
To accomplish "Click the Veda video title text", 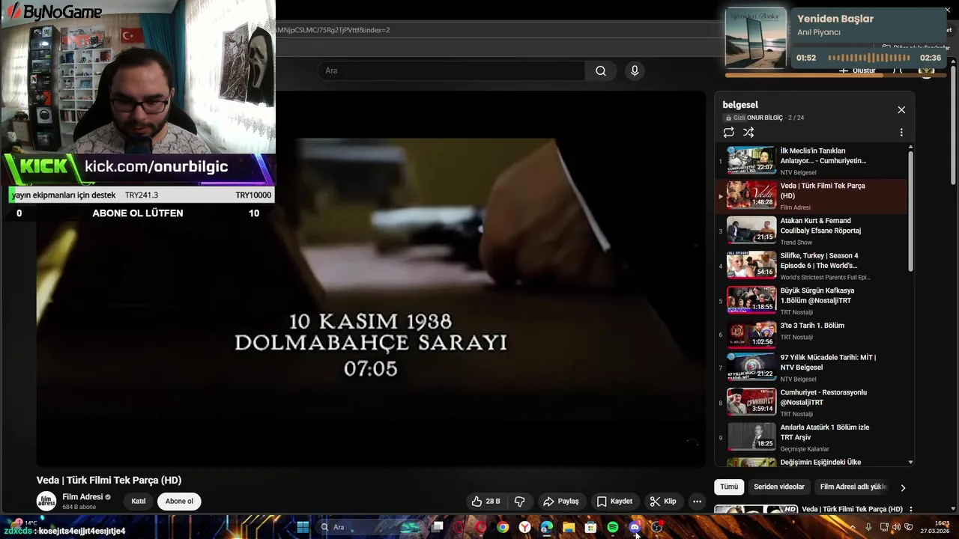I will tap(109, 480).
